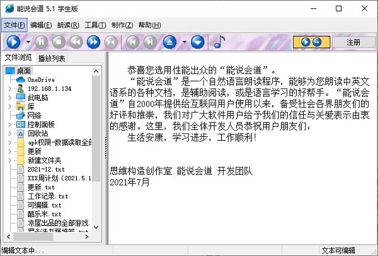The image size is (378, 256).
Task: Click the horizontal scroll-right arrow
Action: (87, 236)
